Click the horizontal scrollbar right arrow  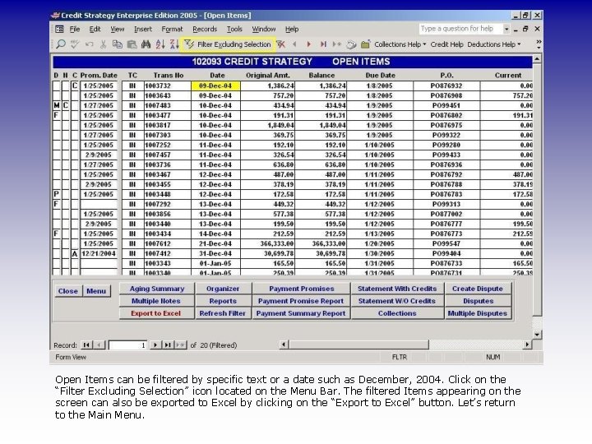point(527,345)
